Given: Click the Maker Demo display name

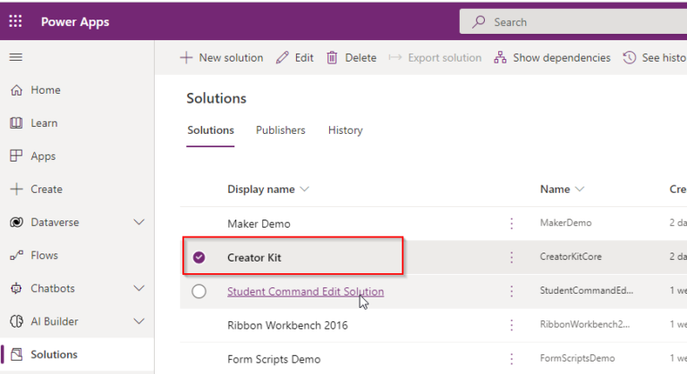Looking at the screenshot, I should coord(259,224).
